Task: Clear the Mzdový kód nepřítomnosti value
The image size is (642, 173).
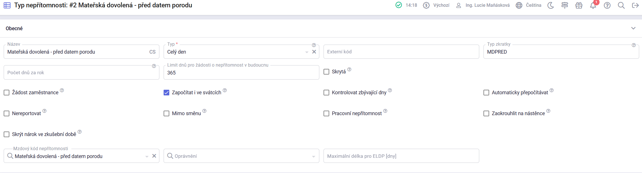Action: (x=154, y=156)
